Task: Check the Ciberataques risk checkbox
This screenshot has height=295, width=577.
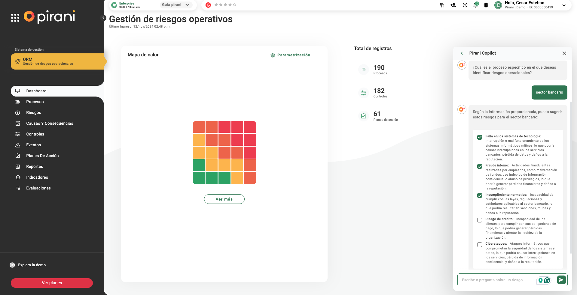Action: coord(480,245)
